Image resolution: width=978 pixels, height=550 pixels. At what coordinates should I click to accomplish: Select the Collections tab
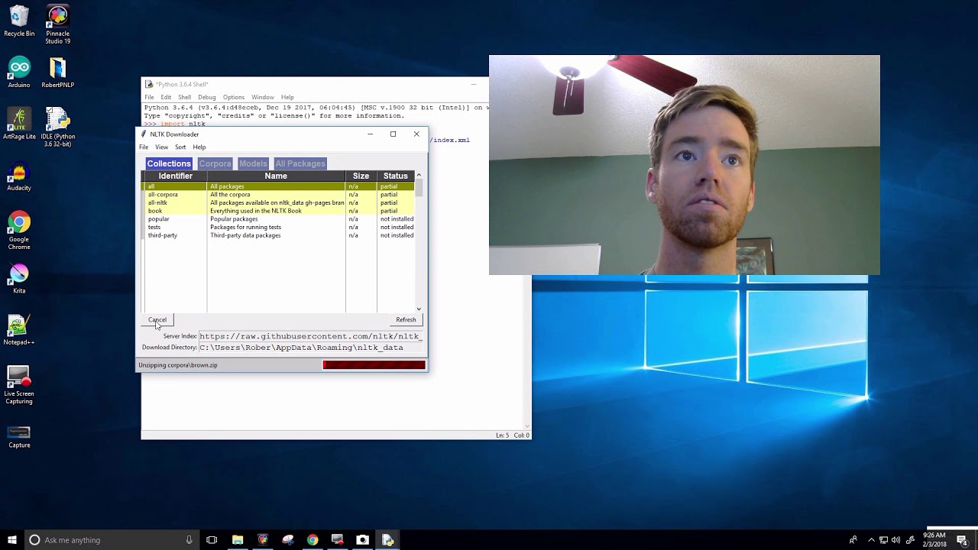click(169, 163)
